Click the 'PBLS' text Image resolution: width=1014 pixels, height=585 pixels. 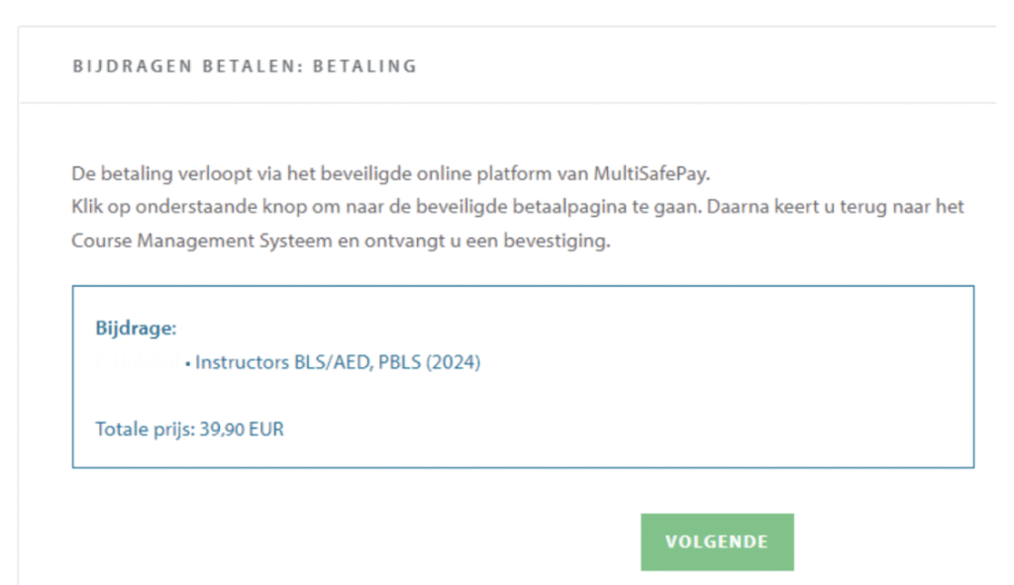click(x=399, y=362)
